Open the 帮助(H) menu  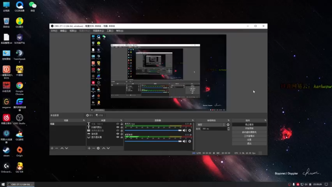click(120, 31)
